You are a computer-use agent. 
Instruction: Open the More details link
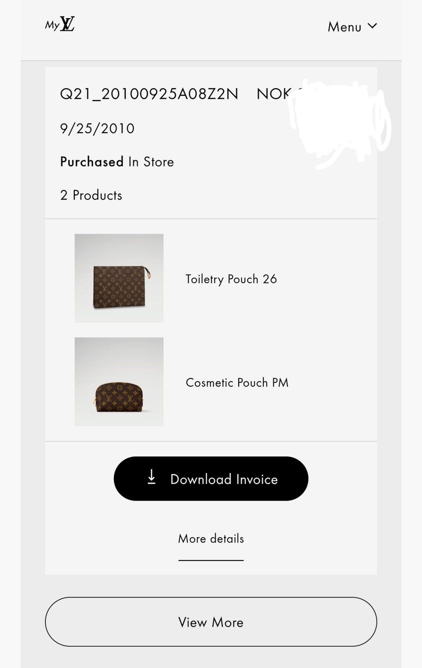211,538
